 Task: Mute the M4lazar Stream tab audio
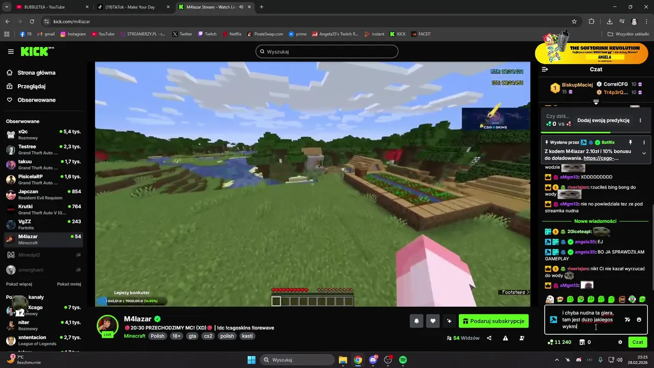coord(241,7)
